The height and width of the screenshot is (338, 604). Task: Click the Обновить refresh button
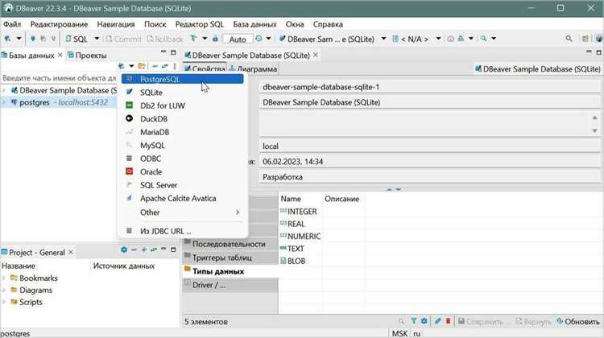click(x=578, y=321)
